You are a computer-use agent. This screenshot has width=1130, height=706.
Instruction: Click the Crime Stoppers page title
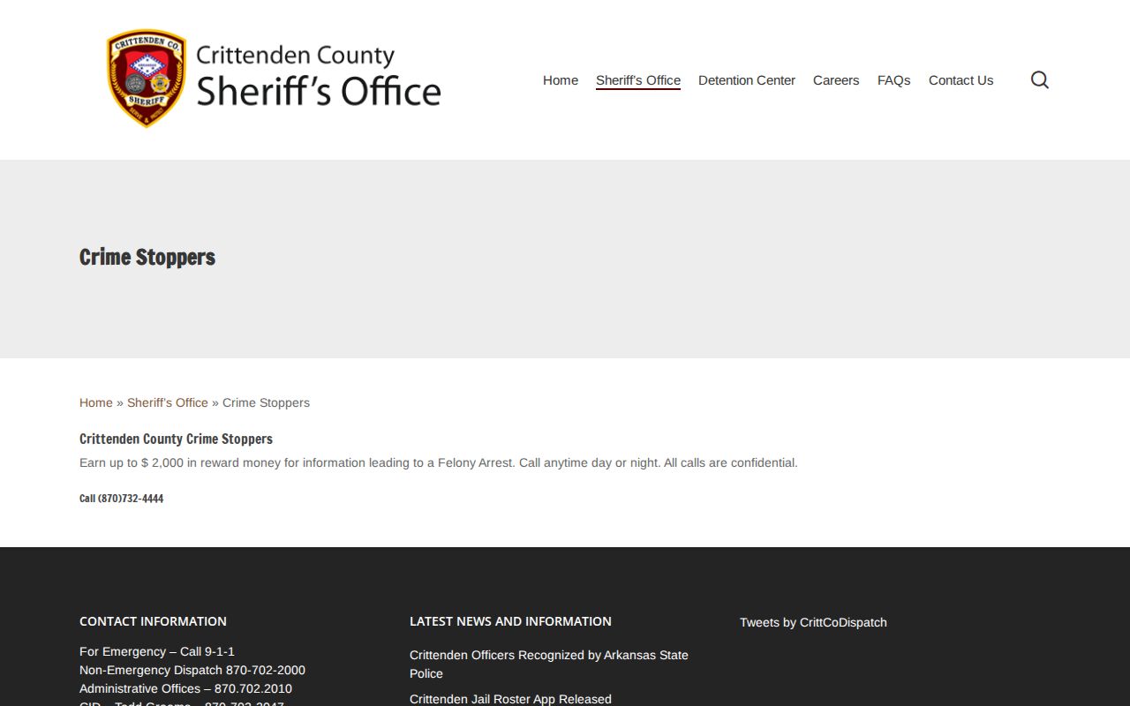pyautogui.click(x=147, y=257)
